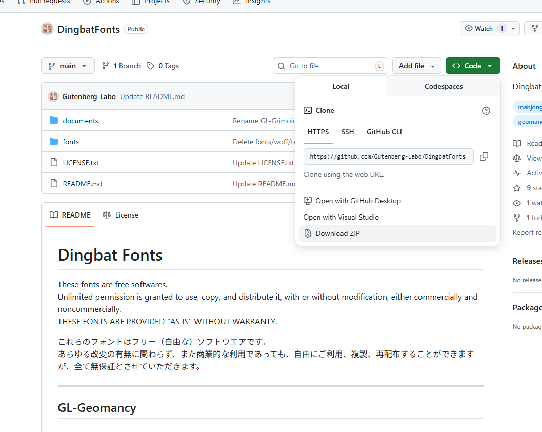Open the README.md file
542x432 pixels.
pyautogui.click(x=83, y=184)
